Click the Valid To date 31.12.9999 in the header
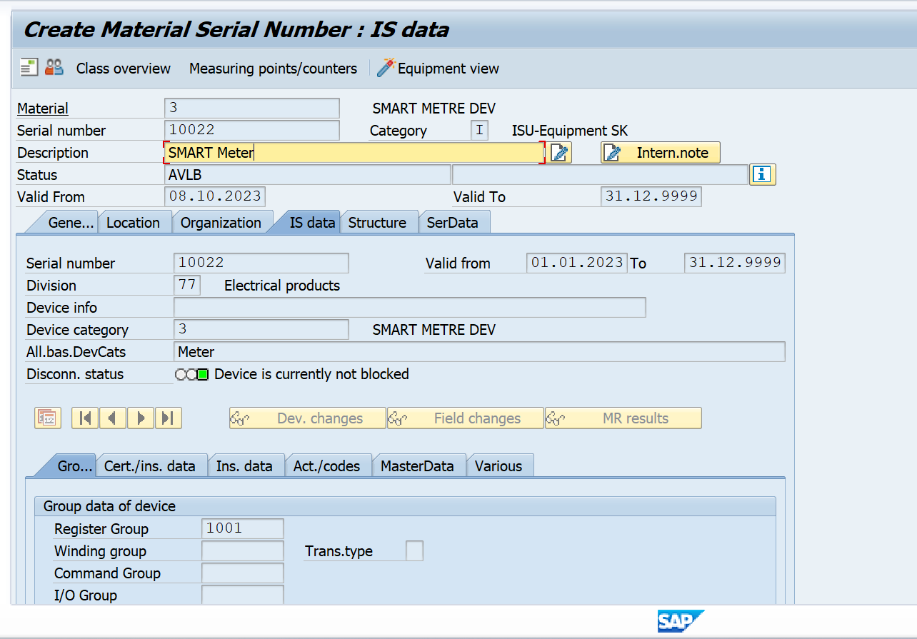Image resolution: width=917 pixels, height=639 pixels. tap(651, 196)
